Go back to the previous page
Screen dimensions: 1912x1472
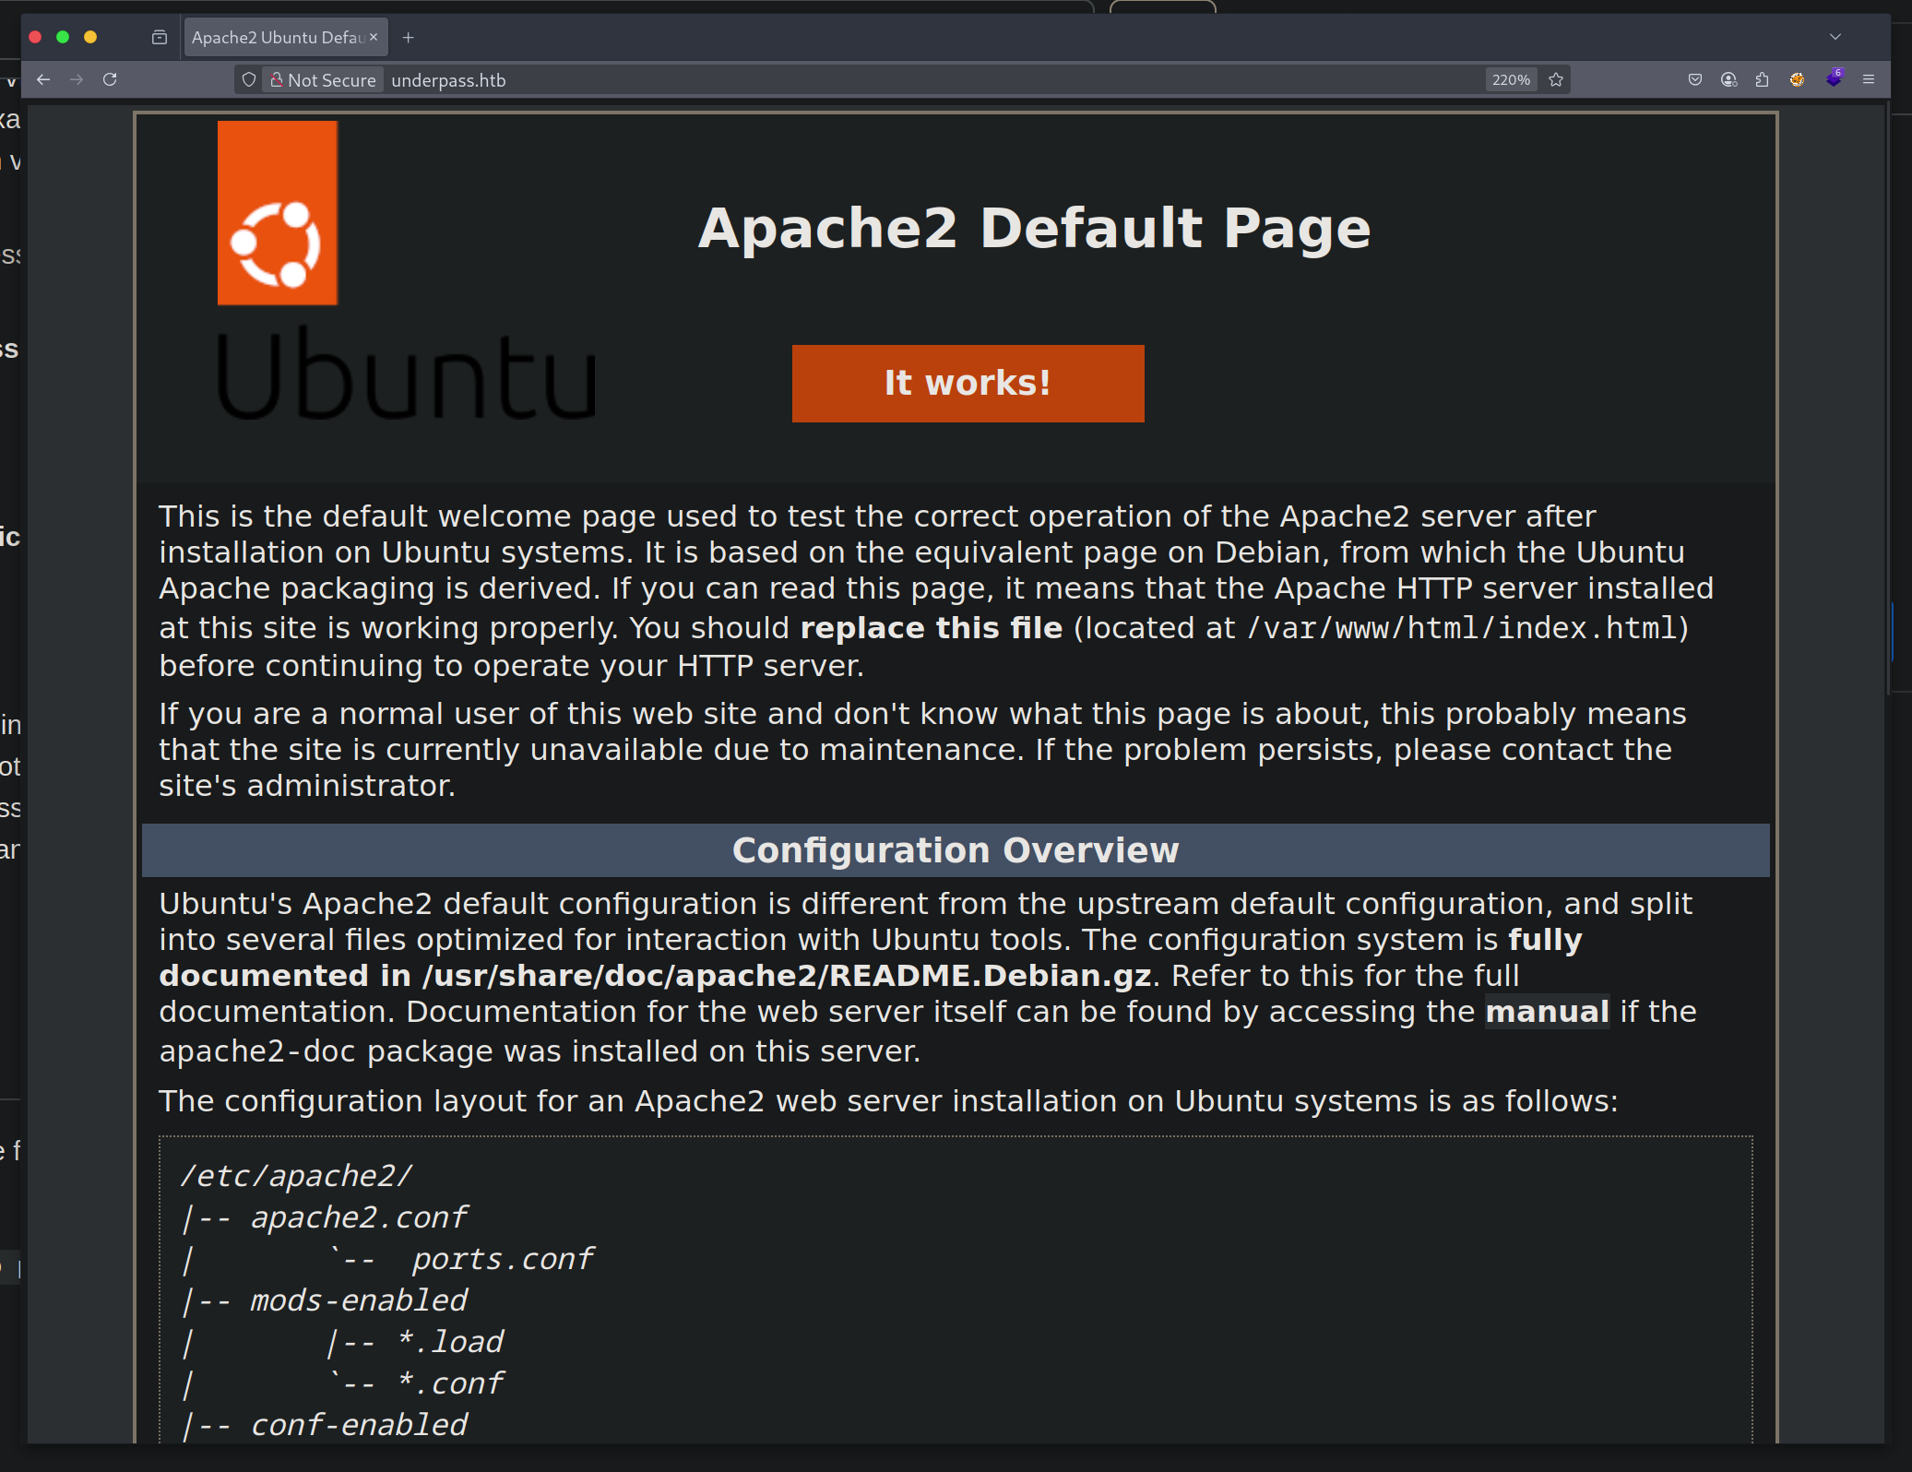pos(44,79)
